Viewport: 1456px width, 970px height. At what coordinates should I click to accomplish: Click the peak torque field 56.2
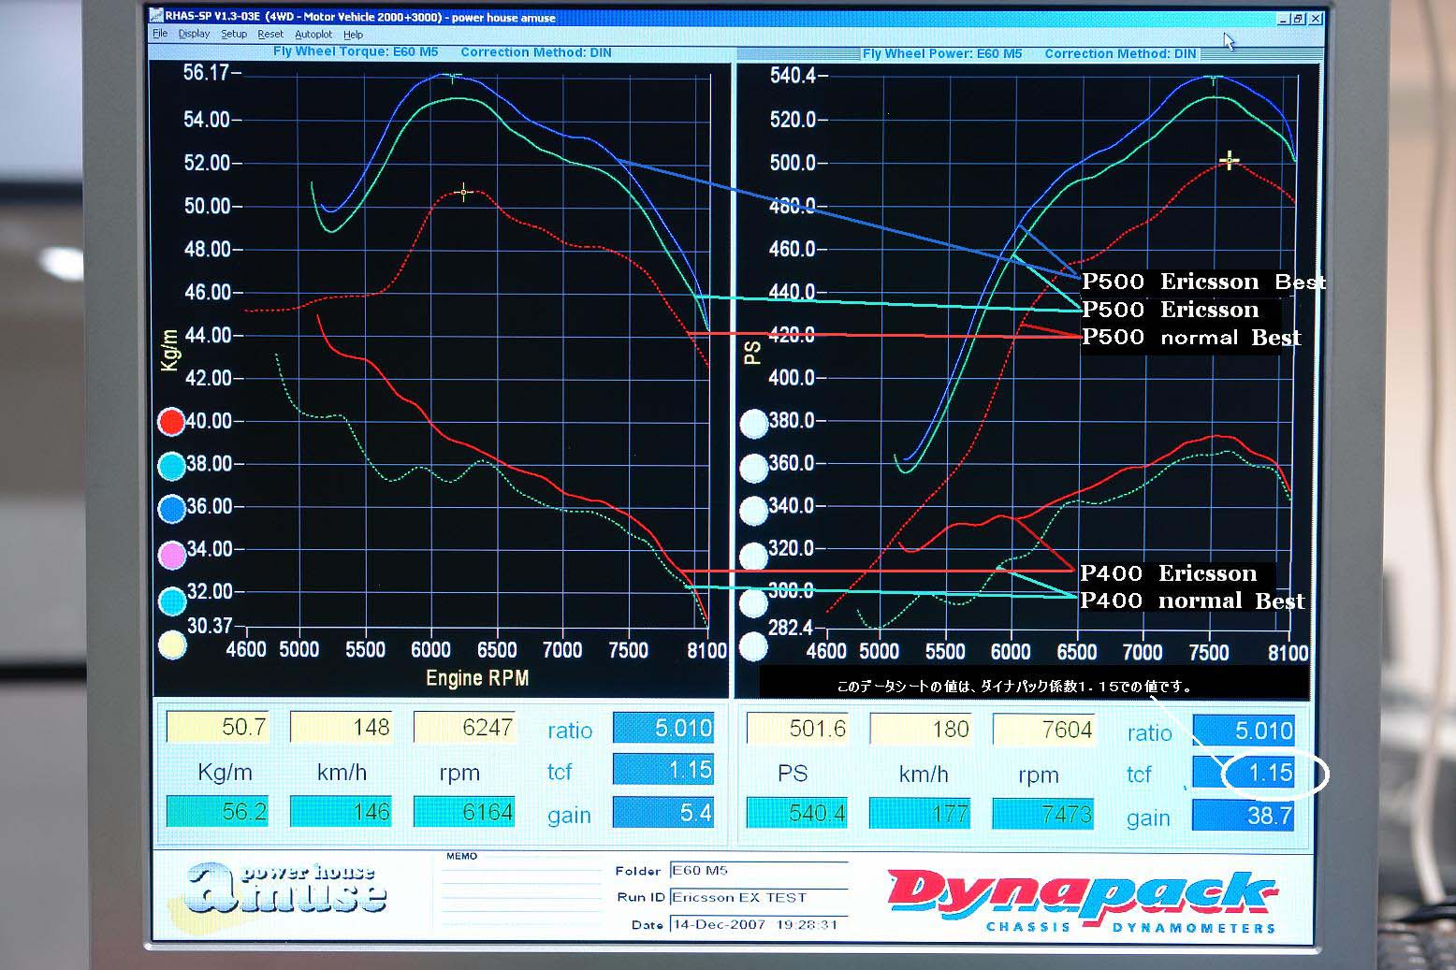tap(217, 811)
